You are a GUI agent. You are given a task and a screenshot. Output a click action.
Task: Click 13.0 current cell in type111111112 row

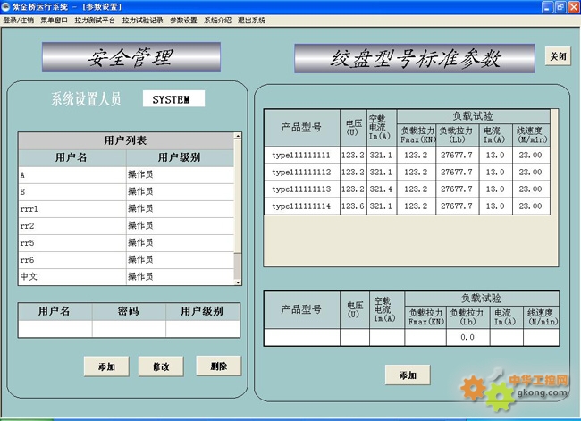pos(495,173)
